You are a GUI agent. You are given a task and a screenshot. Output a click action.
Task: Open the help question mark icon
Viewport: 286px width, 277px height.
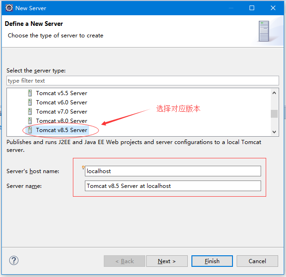[14, 261]
